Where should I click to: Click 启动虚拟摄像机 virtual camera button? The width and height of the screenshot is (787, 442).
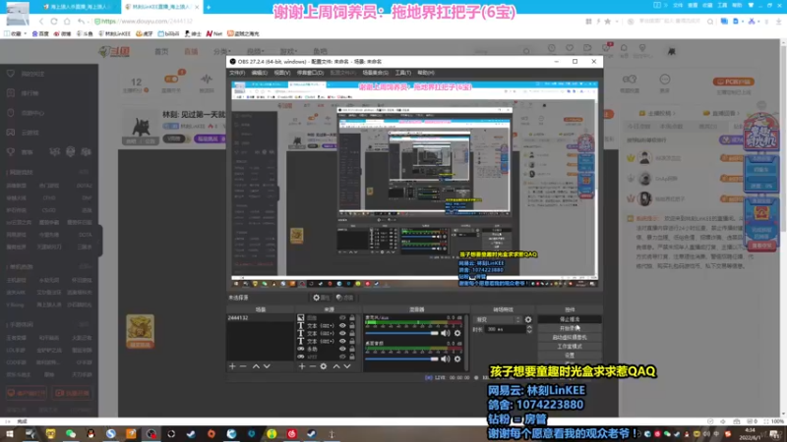(x=570, y=337)
